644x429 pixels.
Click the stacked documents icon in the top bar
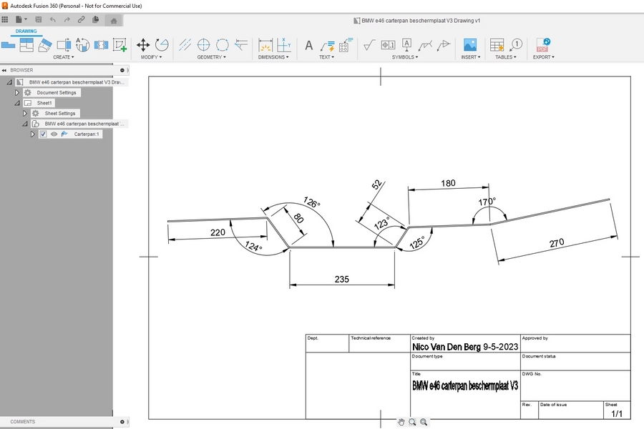coord(96,19)
